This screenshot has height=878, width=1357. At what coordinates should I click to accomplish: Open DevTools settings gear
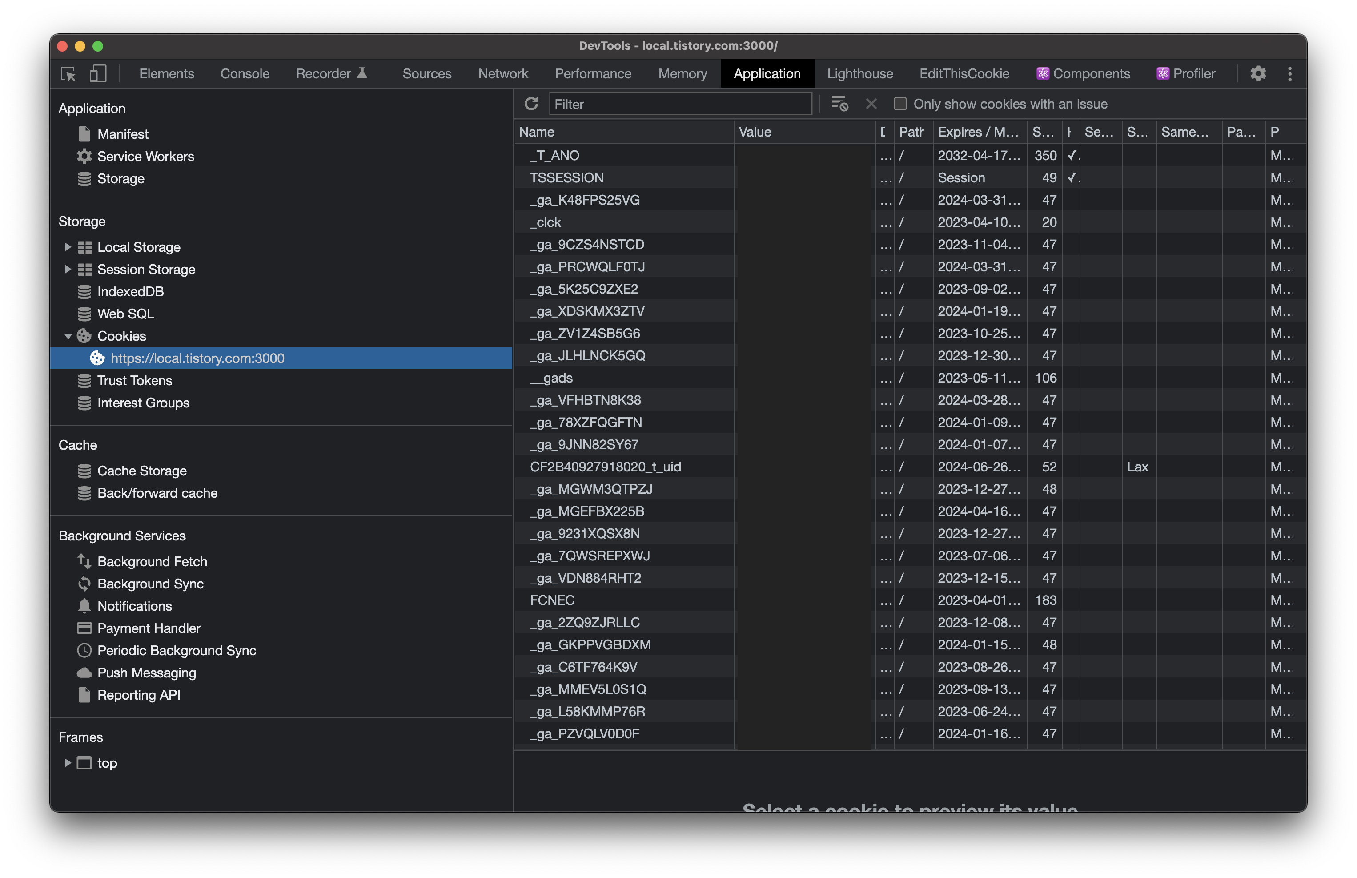pos(1258,73)
